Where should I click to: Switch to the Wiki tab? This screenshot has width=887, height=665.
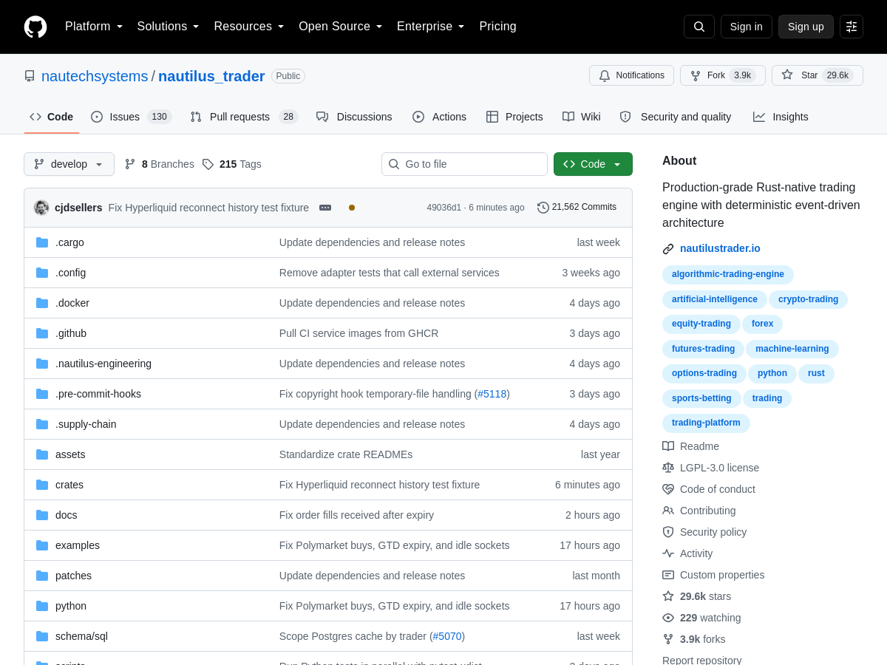tap(582, 117)
